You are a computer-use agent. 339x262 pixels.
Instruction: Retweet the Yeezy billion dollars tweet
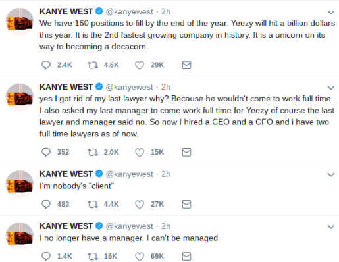click(93, 65)
